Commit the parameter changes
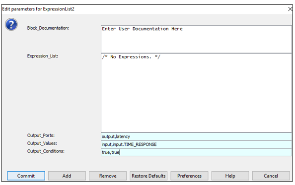The image size is (295, 185). click(26, 176)
